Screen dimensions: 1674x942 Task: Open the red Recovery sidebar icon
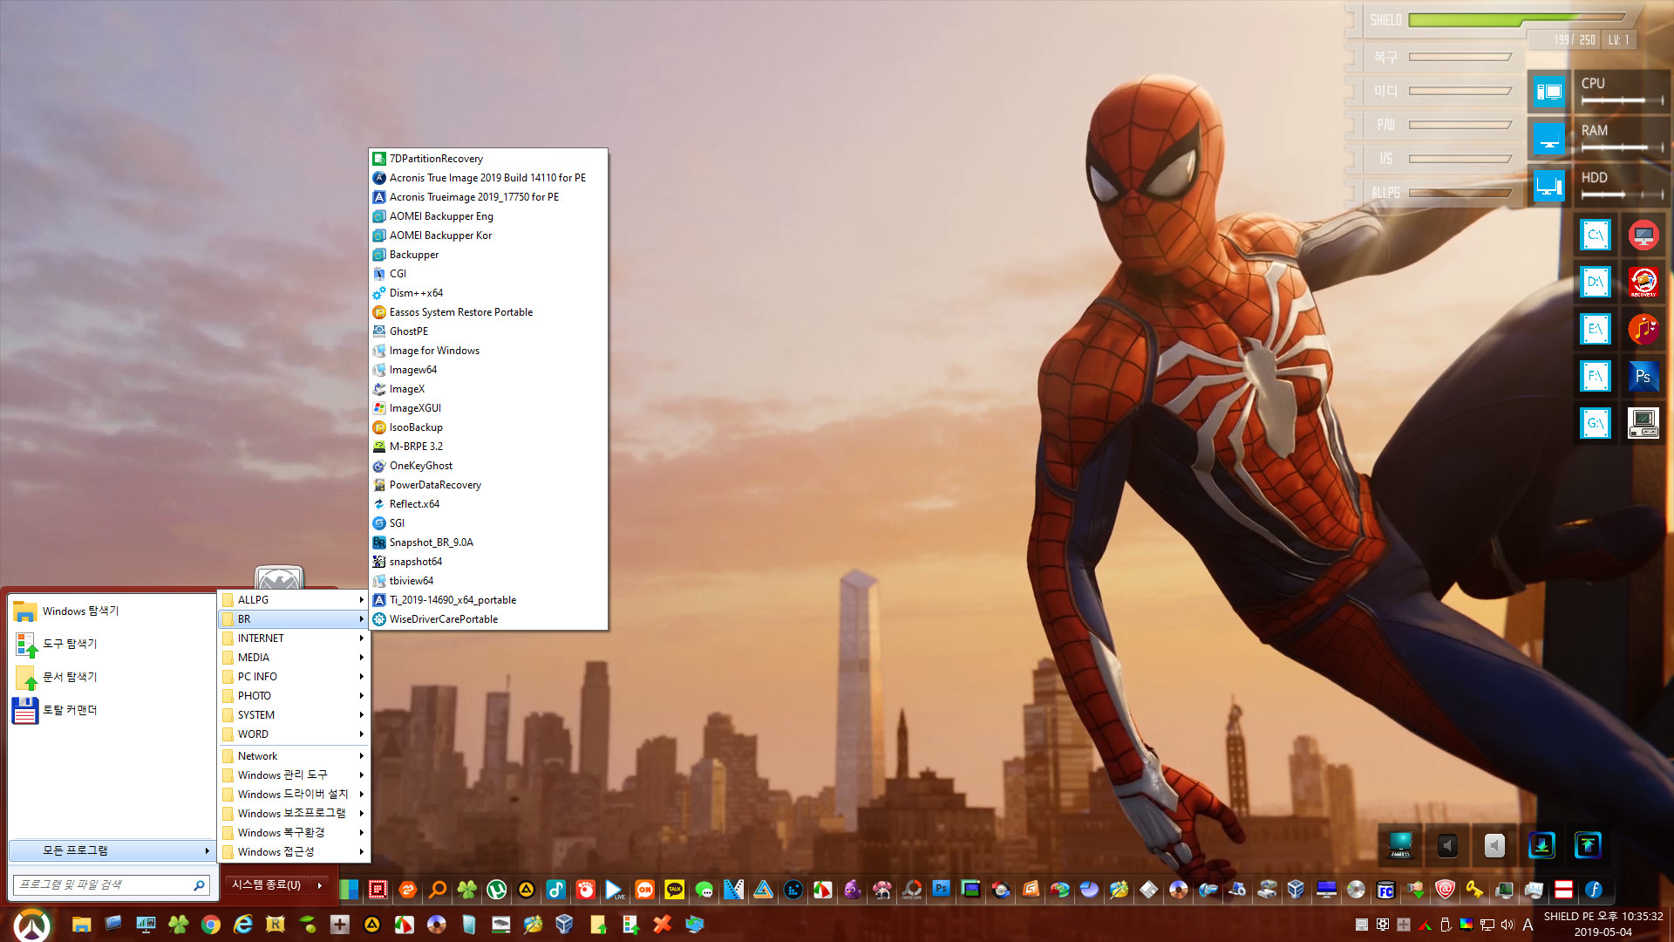coord(1643,282)
